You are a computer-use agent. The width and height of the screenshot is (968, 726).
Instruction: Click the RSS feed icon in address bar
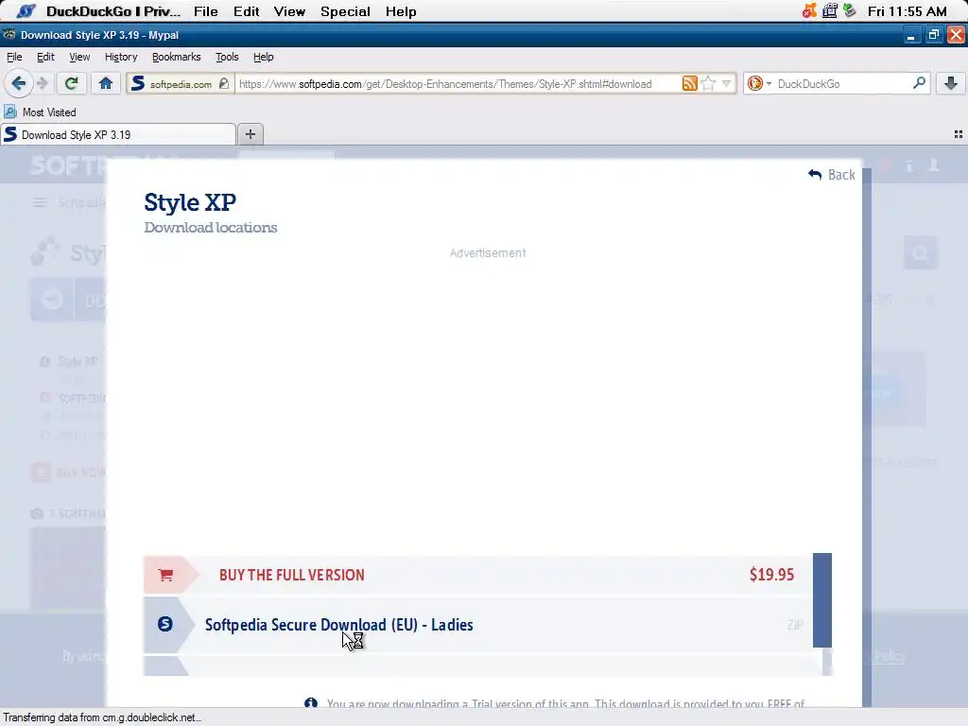pos(689,83)
